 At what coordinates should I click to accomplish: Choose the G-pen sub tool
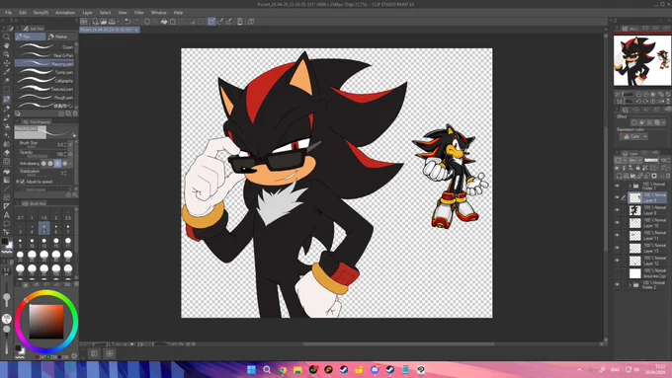[x=44, y=46]
